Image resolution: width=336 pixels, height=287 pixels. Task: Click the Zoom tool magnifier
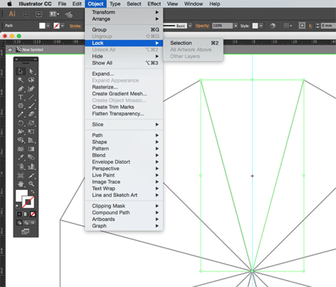[31, 184]
